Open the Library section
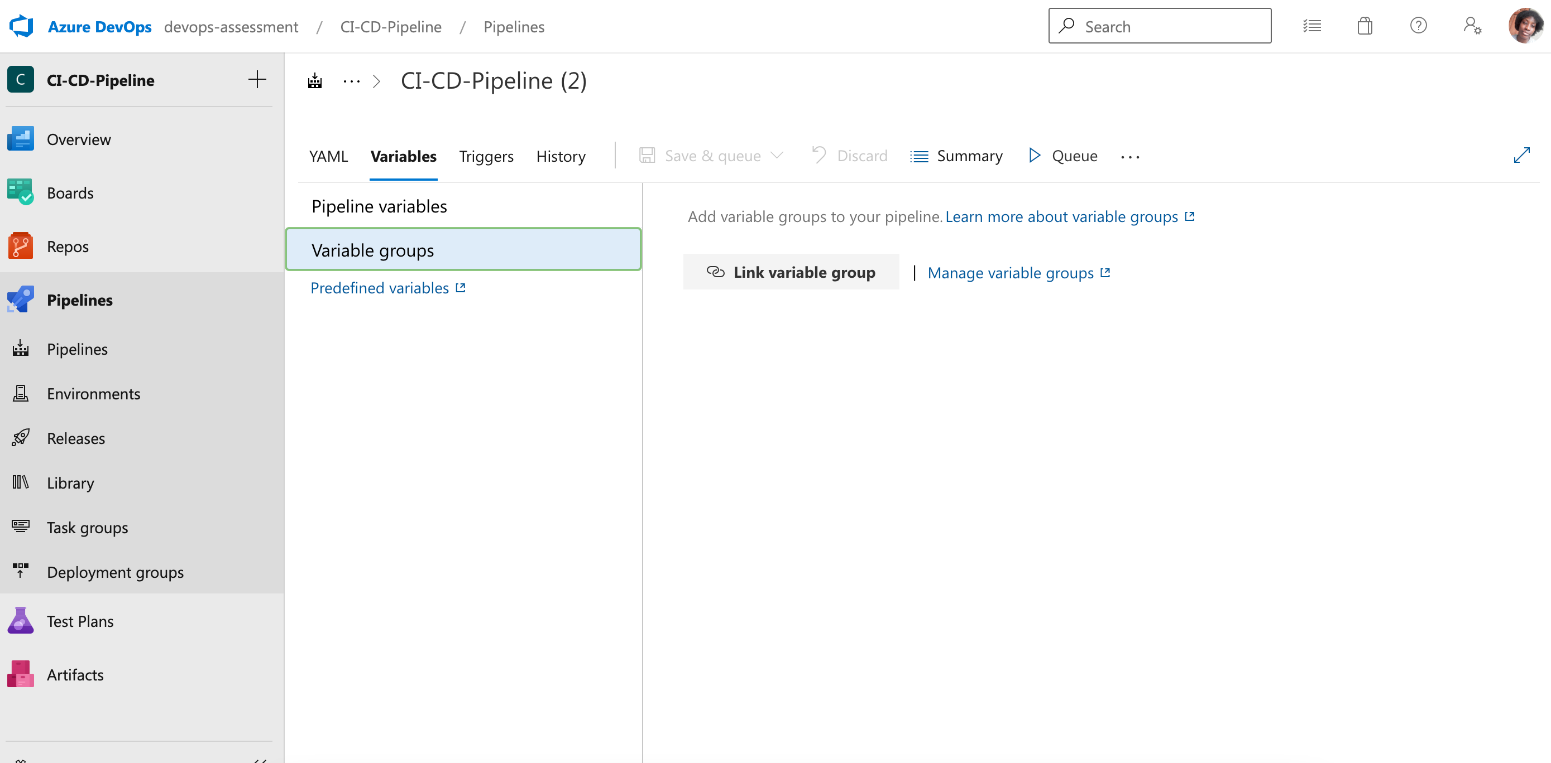Image resolution: width=1551 pixels, height=763 pixels. tap(70, 482)
